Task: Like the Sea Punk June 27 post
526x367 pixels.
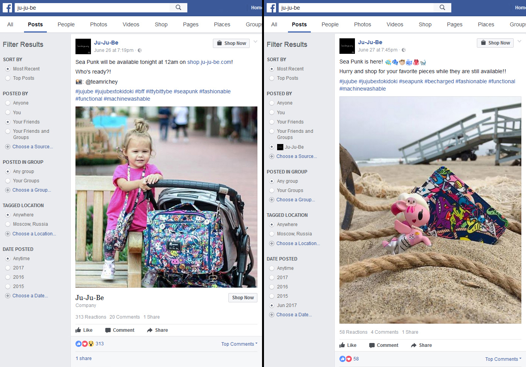Action: point(348,345)
